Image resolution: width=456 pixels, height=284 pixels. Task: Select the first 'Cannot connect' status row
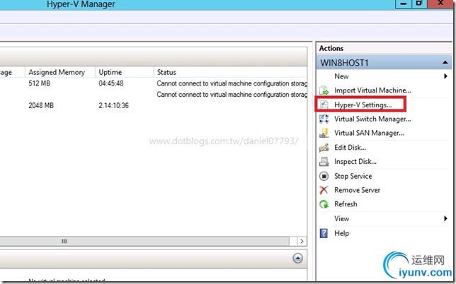point(232,83)
